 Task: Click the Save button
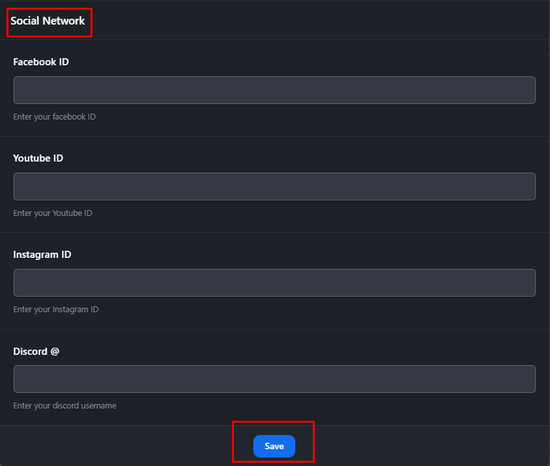click(x=274, y=446)
